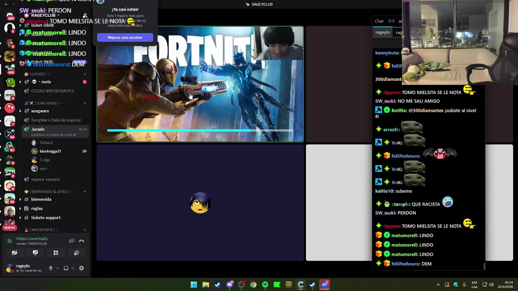Open Windows Start menu
Image resolution: width=518 pixels, height=291 pixels.
(x=194, y=285)
